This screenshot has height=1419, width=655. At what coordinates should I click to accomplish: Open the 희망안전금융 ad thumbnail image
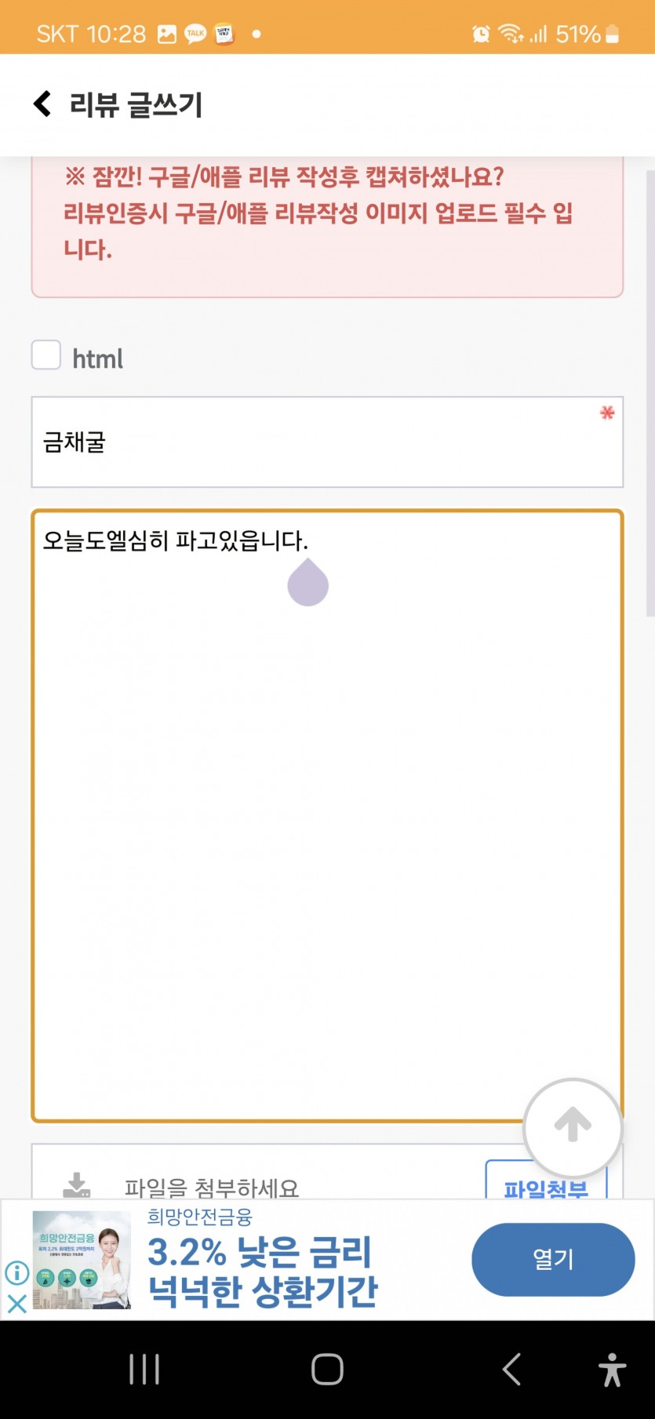82,1260
